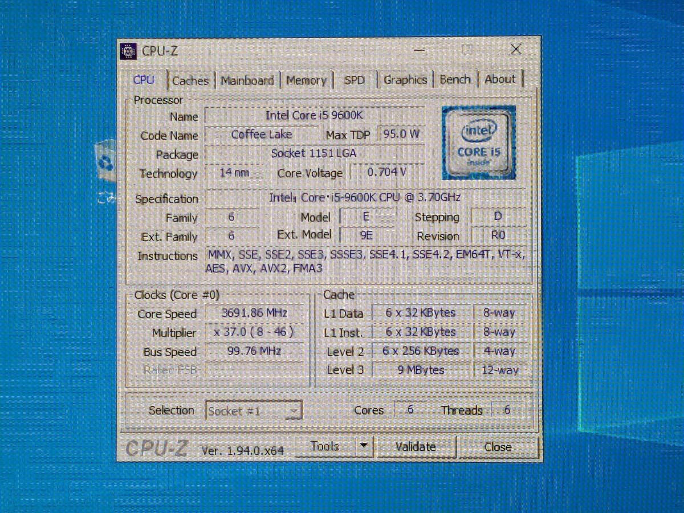Select the CPU tab

[144, 80]
